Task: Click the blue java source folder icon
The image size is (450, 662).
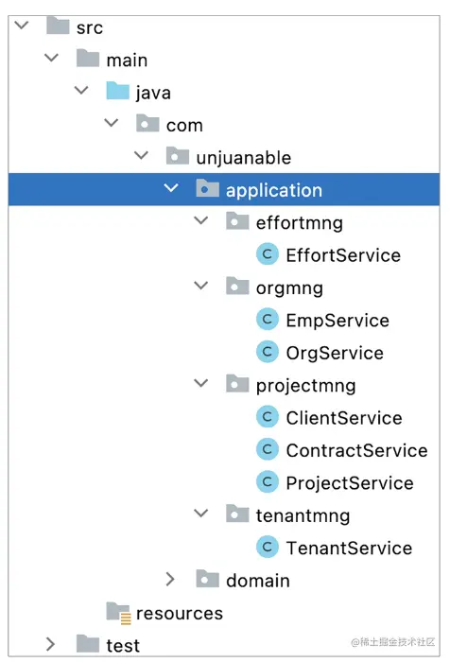Action: (117, 91)
